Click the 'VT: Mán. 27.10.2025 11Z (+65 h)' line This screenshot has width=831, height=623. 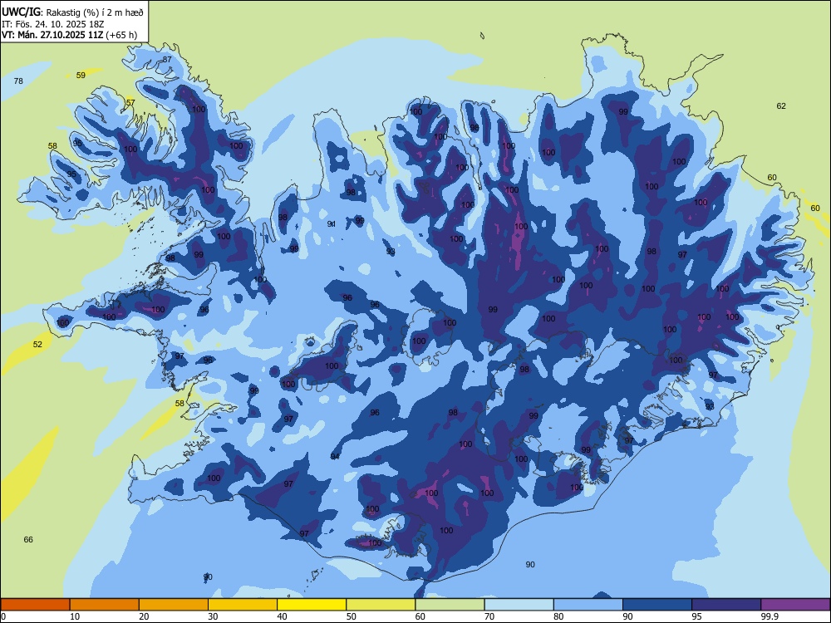point(69,35)
